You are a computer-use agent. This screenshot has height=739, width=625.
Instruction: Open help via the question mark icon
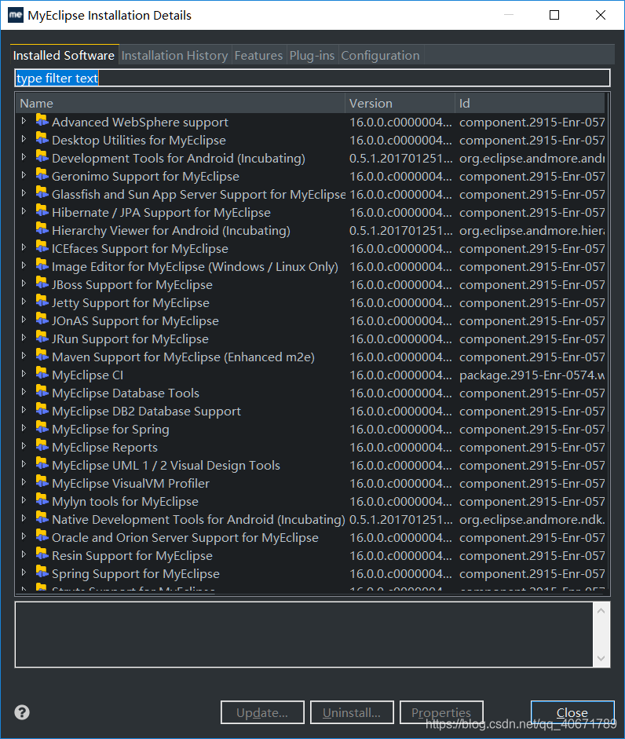22,712
